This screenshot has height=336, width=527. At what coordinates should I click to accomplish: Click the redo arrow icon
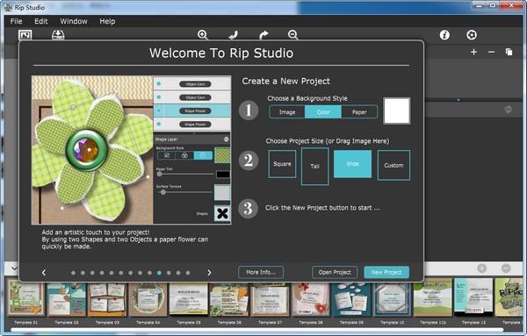[x=263, y=34]
